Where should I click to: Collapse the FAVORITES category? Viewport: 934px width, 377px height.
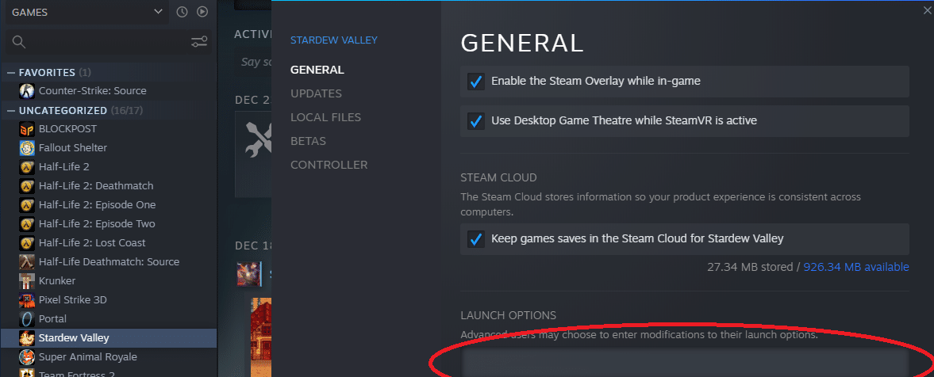click(11, 73)
